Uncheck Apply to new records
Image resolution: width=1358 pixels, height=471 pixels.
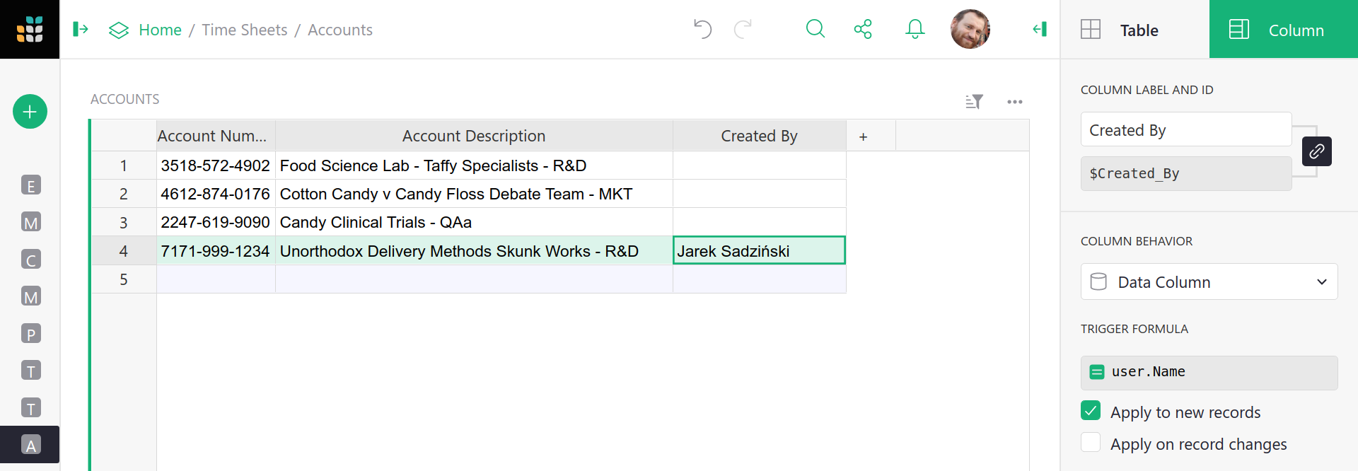coord(1091,411)
